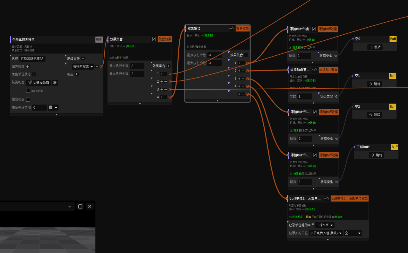Click 集合效果 tag on selected 效果集合 node
This screenshot has width=408, height=253.
pyautogui.click(x=242, y=28)
